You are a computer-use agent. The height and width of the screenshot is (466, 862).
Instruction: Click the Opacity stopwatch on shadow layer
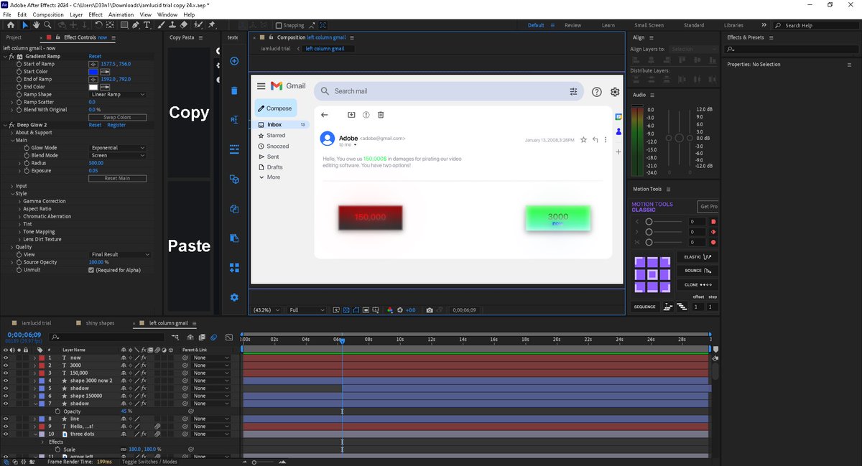58,411
